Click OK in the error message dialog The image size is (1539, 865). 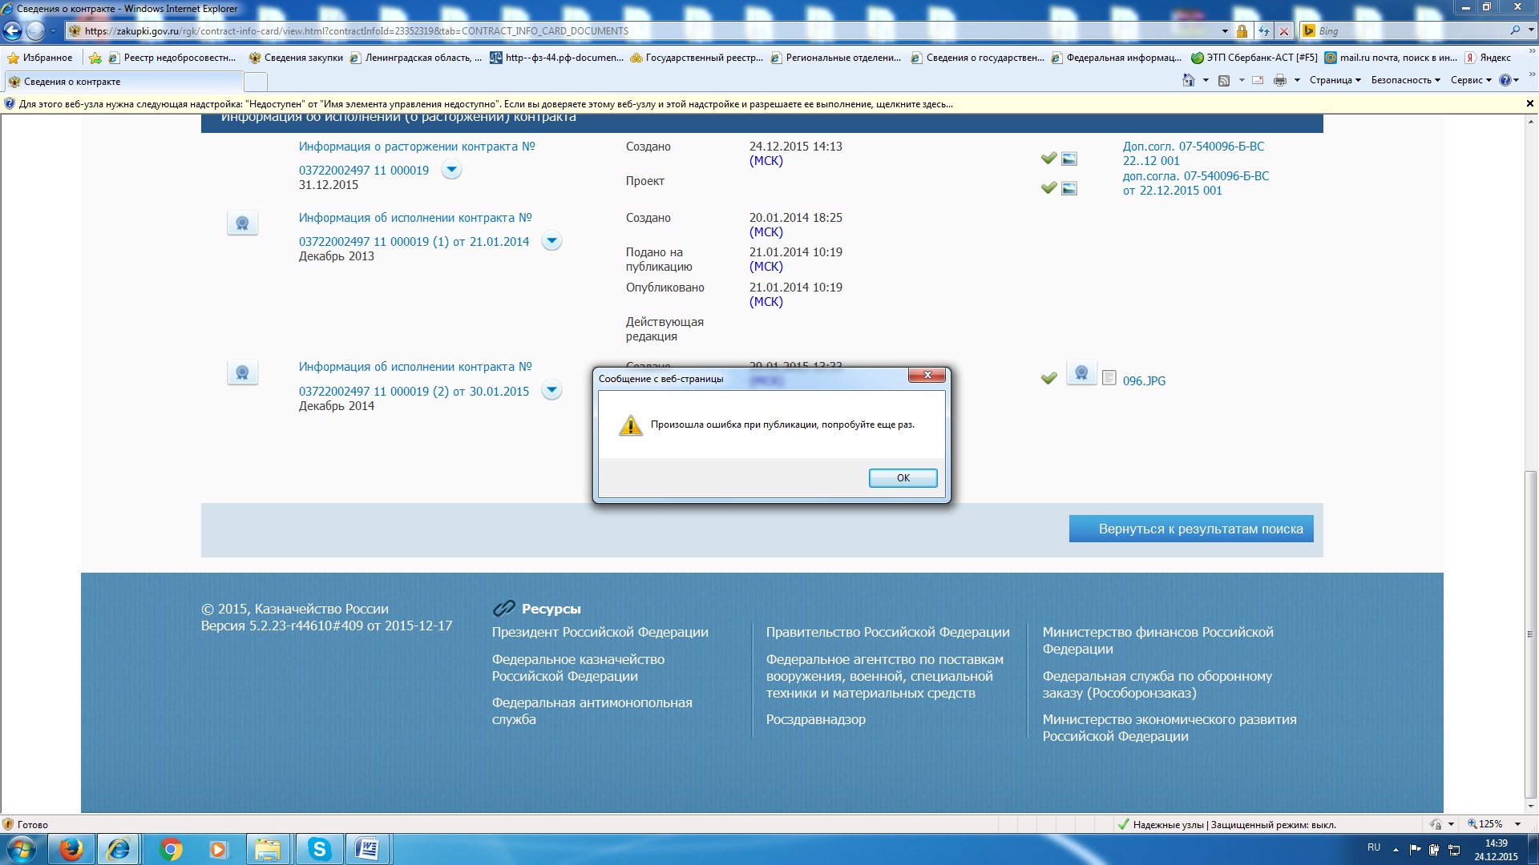click(903, 477)
